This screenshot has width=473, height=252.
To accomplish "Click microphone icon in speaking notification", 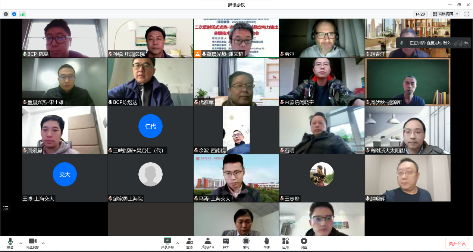I will [402, 43].
